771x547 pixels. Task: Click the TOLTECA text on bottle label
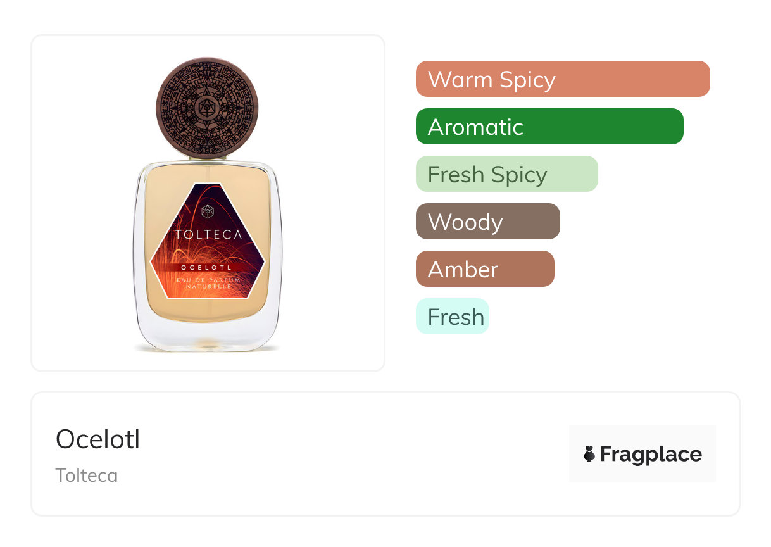click(208, 234)
